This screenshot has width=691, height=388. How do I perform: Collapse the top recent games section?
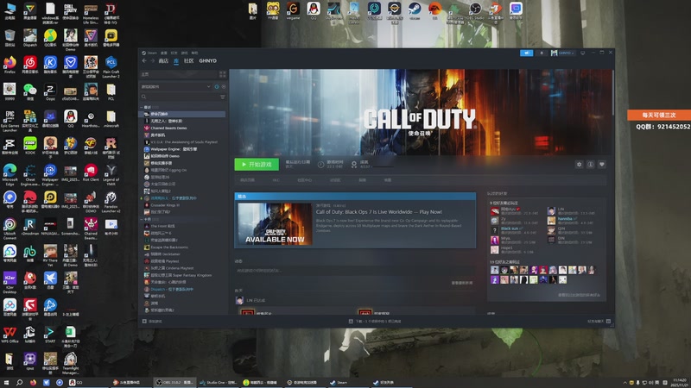coord(142,107)
